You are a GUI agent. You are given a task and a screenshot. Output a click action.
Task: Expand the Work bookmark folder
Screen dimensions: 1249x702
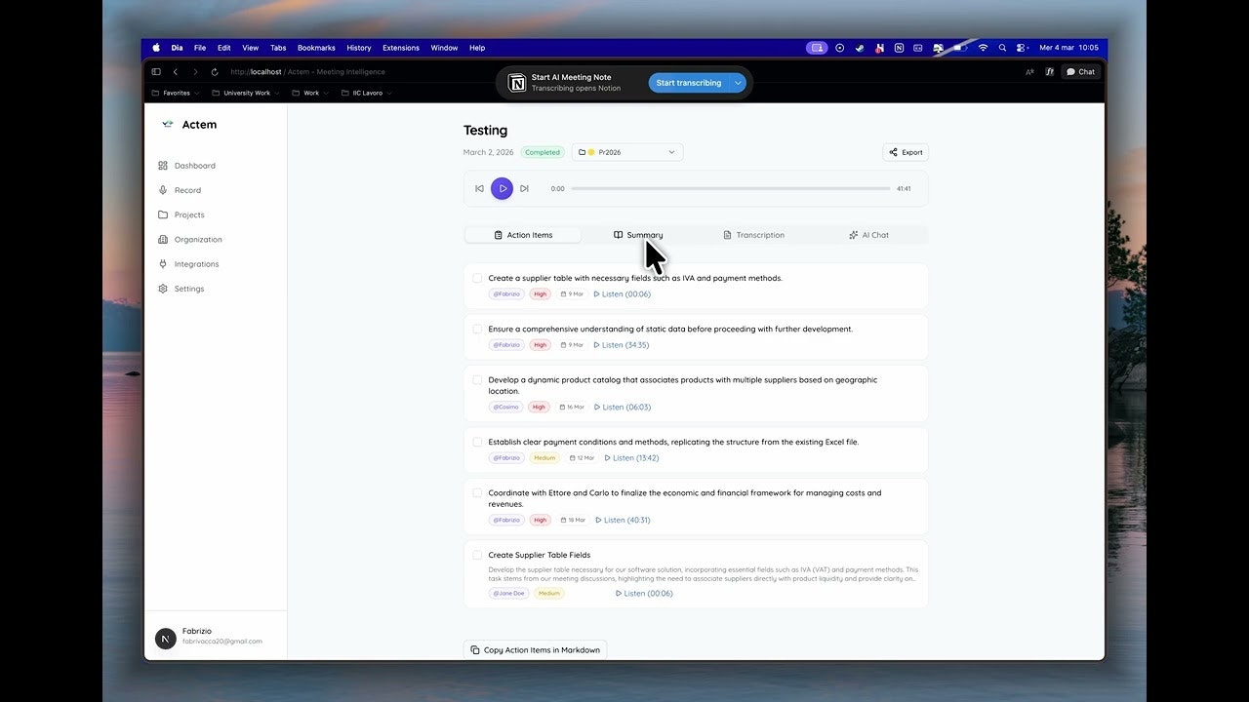[x=310, y=93]
